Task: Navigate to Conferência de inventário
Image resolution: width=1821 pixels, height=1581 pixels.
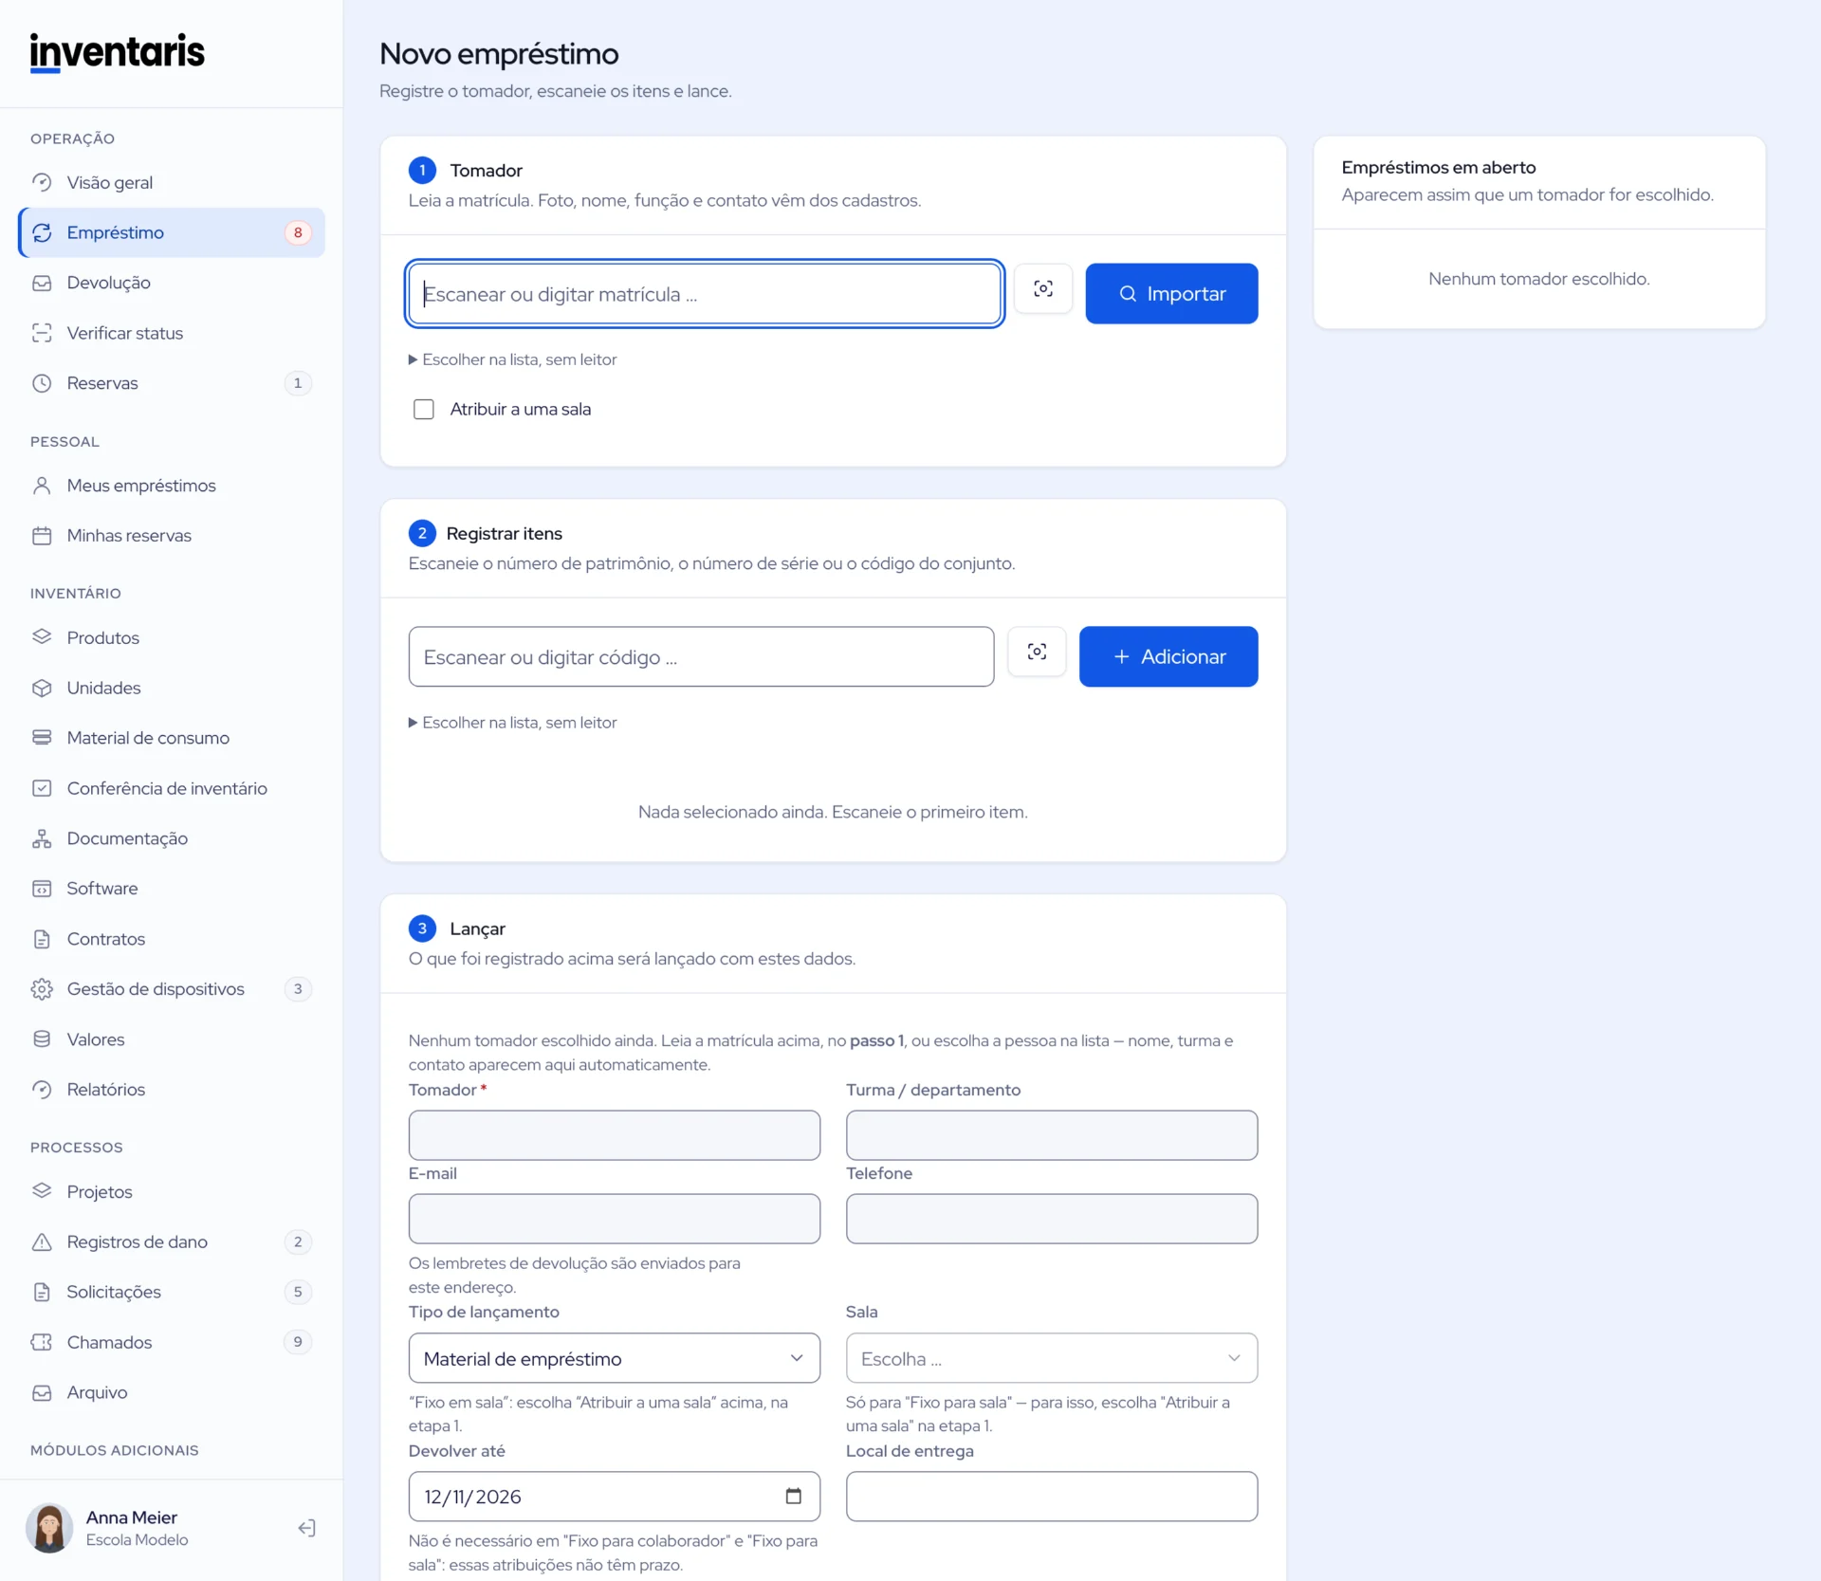Action: pos(172,788)
